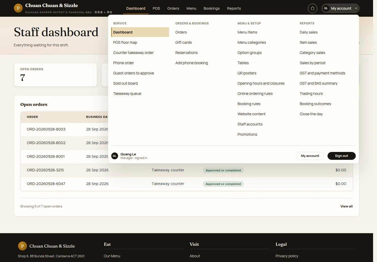Screen dimensions: 377x262
Task: Switch to the Orders navigation tab
Action: [173, 8]
